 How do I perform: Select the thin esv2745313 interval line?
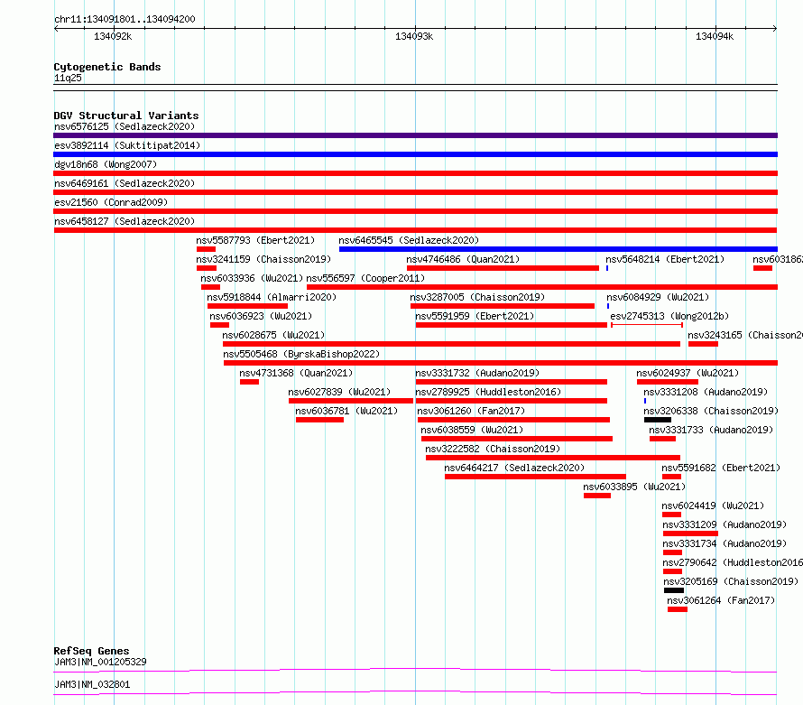pos(647,325)
